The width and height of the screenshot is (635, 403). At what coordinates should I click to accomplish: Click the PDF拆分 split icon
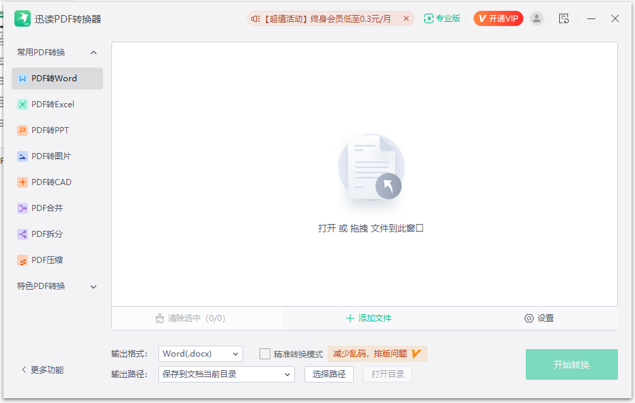pos(23,234)
